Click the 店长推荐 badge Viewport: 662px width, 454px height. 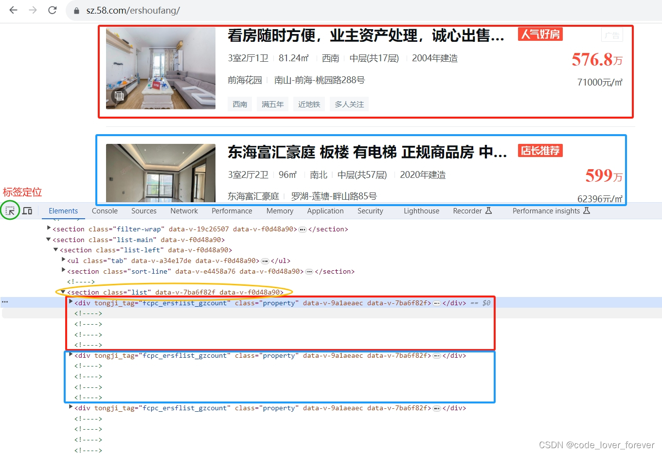[x=540, y=151]
